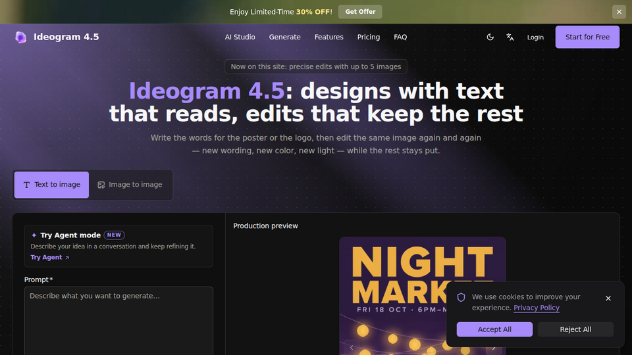Go to previous preview image arrow
Screen dimensions: 632x355
click(x=352, y=347)
